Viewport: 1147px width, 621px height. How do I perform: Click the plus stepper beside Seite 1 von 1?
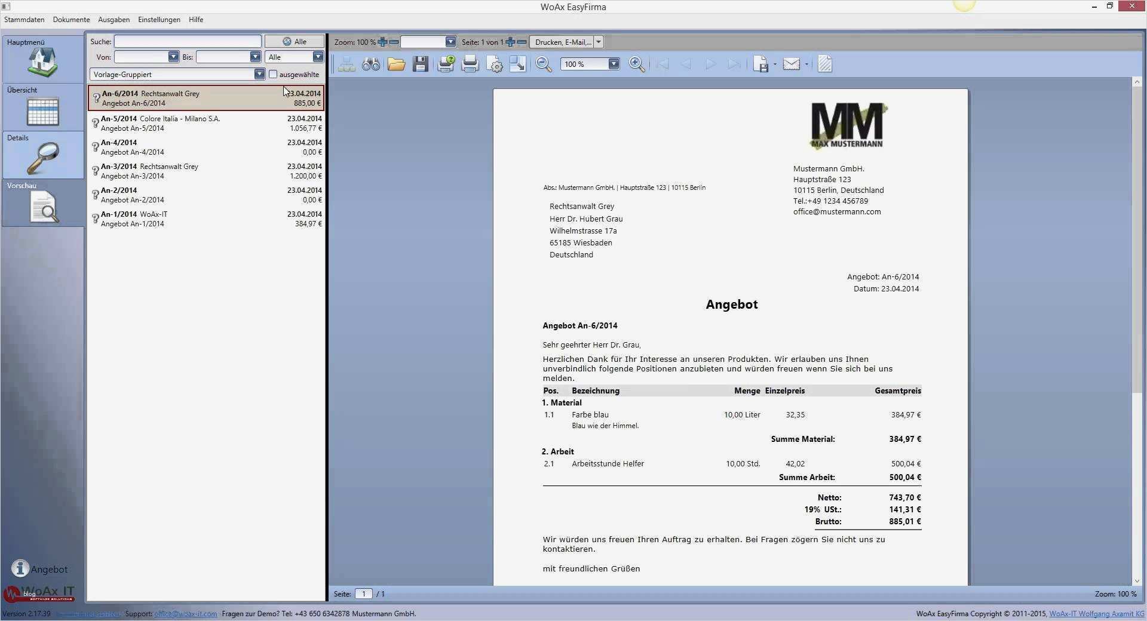510,42
